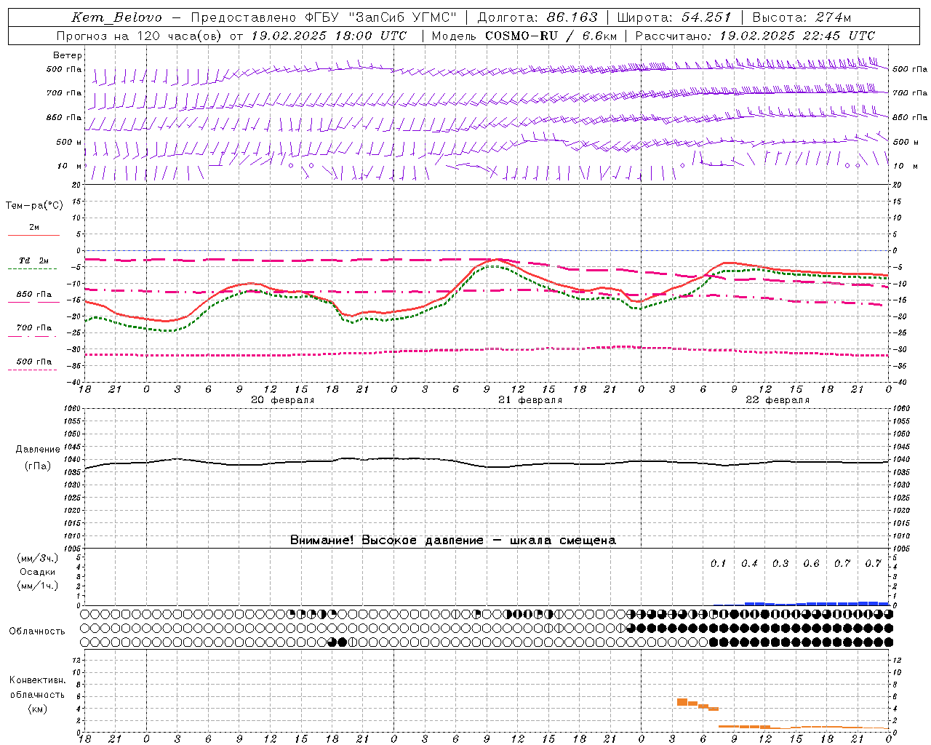The width and height of the screenshot is (931, 745).
Task: Click the 700 гПа temperature legend entry
Action: 34,328
